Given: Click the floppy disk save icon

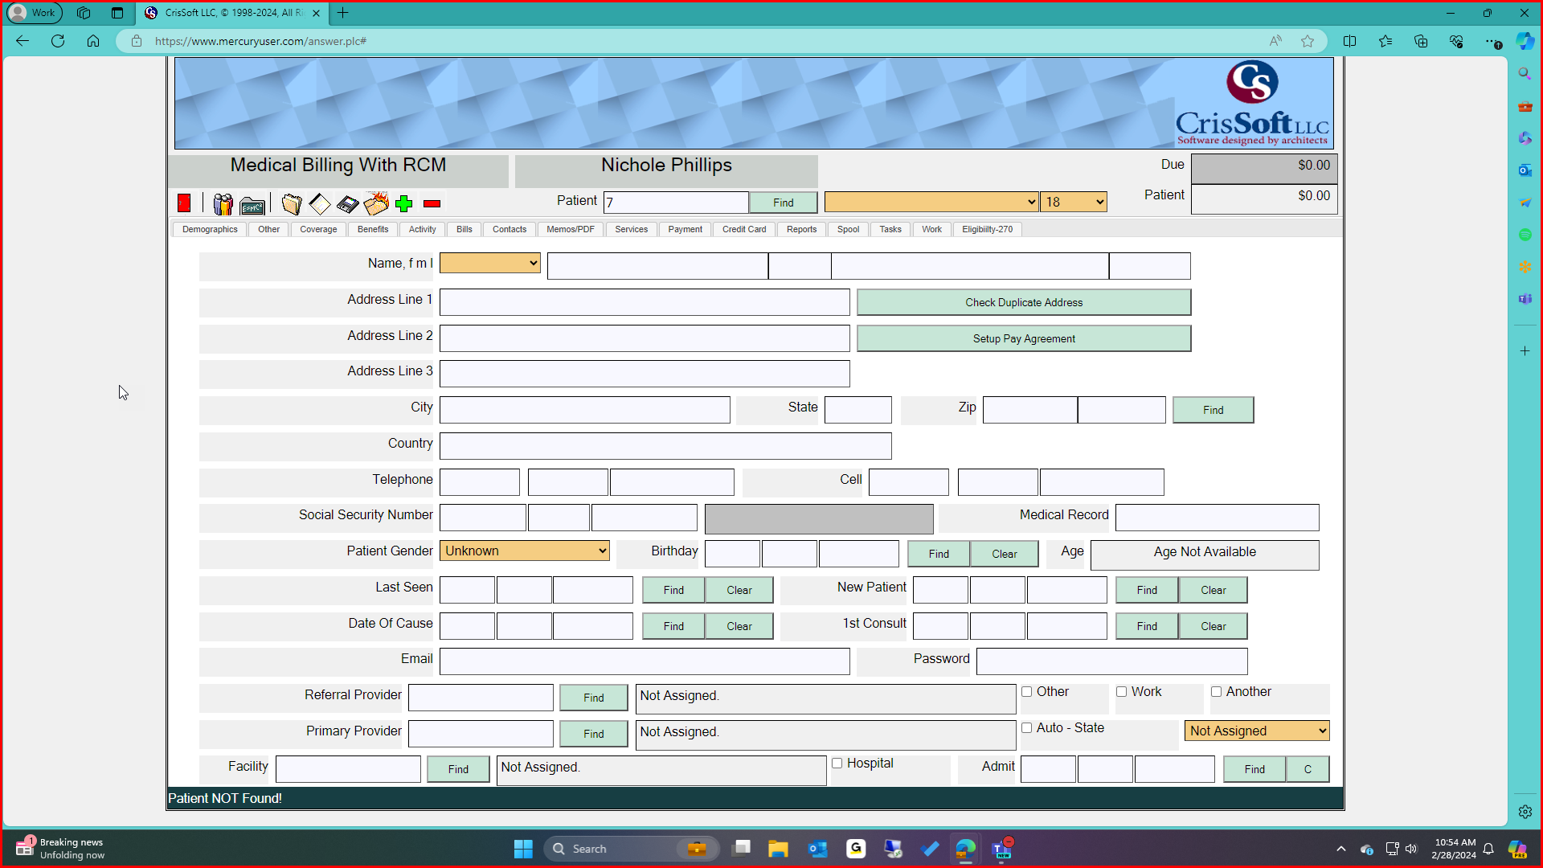Looking at the screenshot, I should tap(347, 204).
